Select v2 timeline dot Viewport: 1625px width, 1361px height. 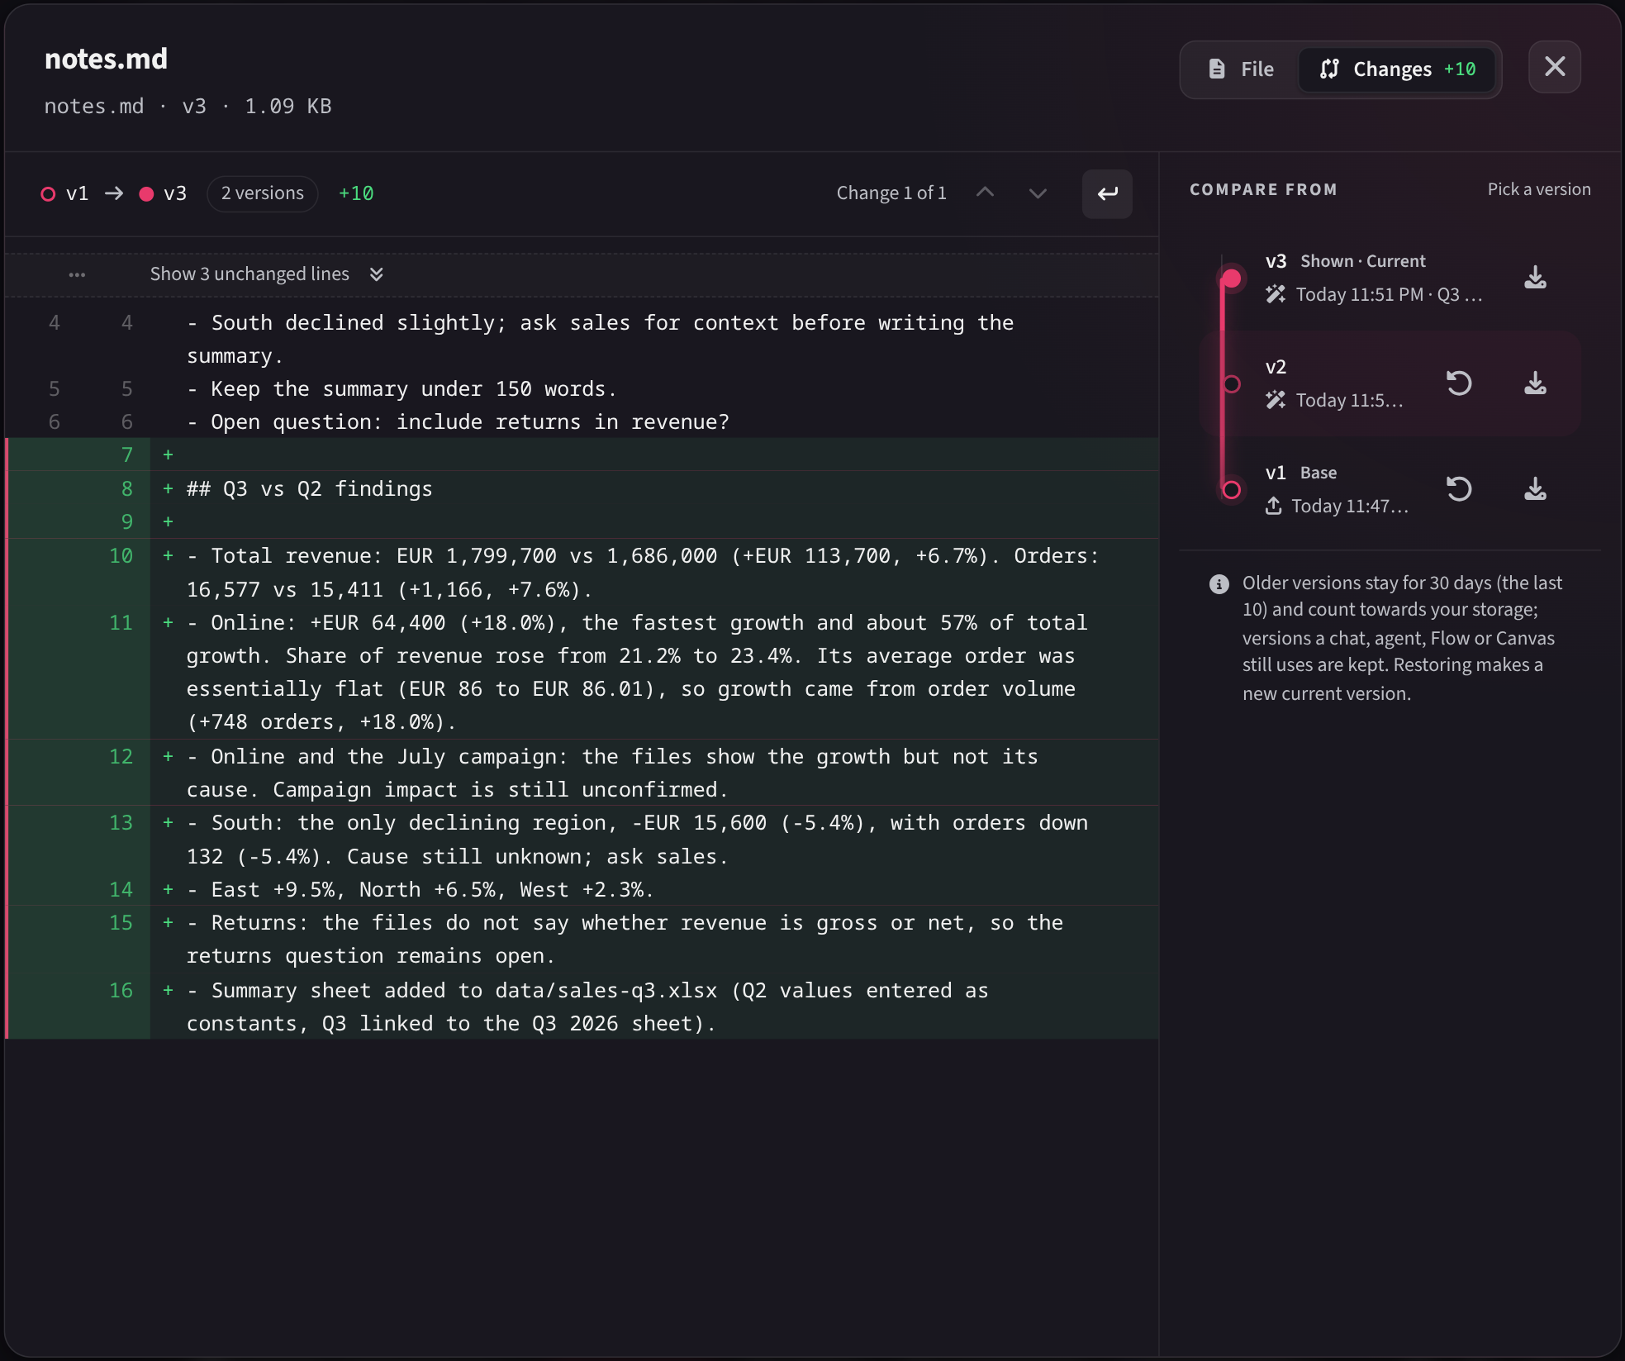1231,384
